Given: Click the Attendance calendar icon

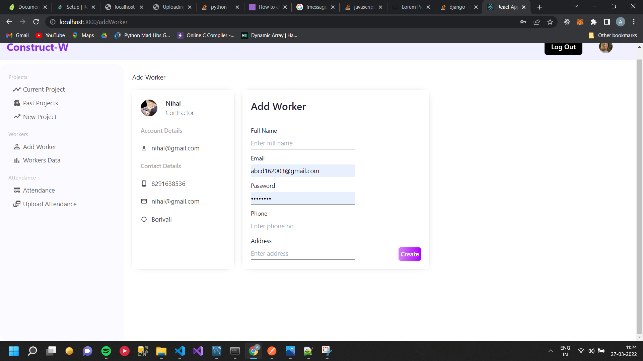Looking at the screenshot, I should tap(17, 190).
